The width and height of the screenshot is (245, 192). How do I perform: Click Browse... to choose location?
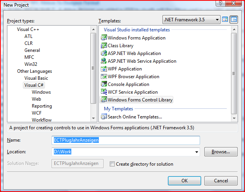[221, 152]
